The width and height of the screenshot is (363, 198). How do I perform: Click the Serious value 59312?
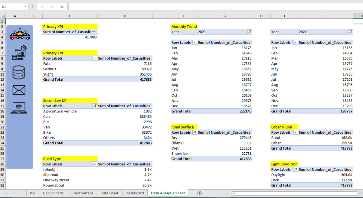[x=146, y=69]
